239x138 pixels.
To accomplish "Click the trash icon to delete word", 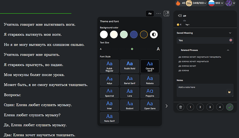I will click(x=180, y=107).
